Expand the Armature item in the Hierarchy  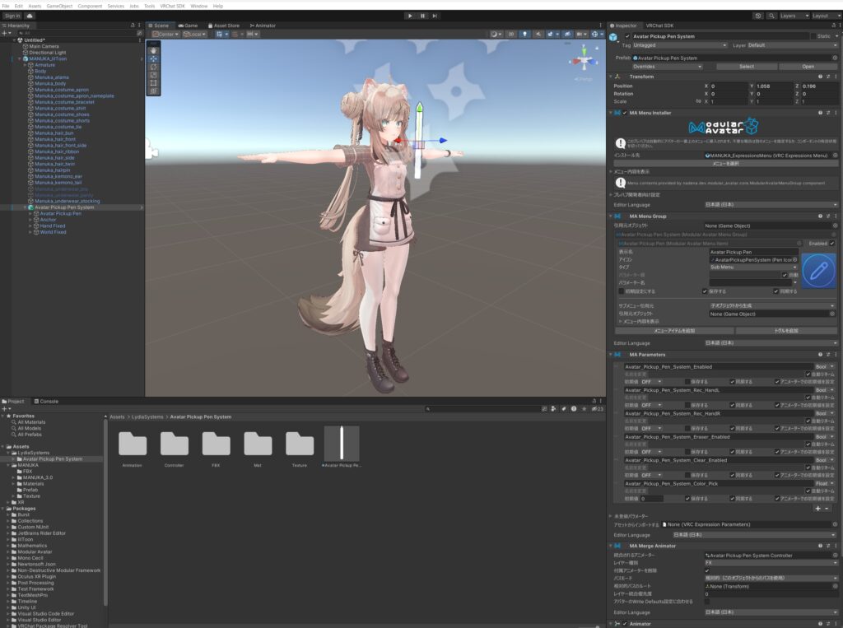(26, 64)
